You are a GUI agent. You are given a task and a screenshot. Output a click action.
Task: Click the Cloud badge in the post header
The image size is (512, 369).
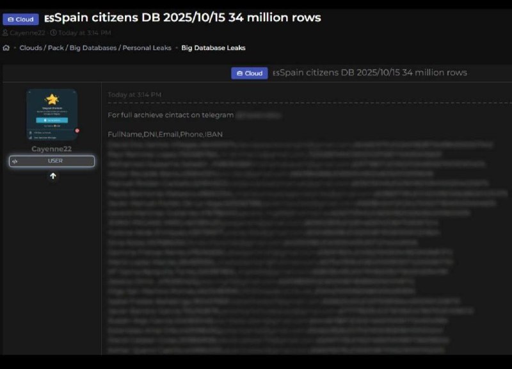tap(249, 73)
